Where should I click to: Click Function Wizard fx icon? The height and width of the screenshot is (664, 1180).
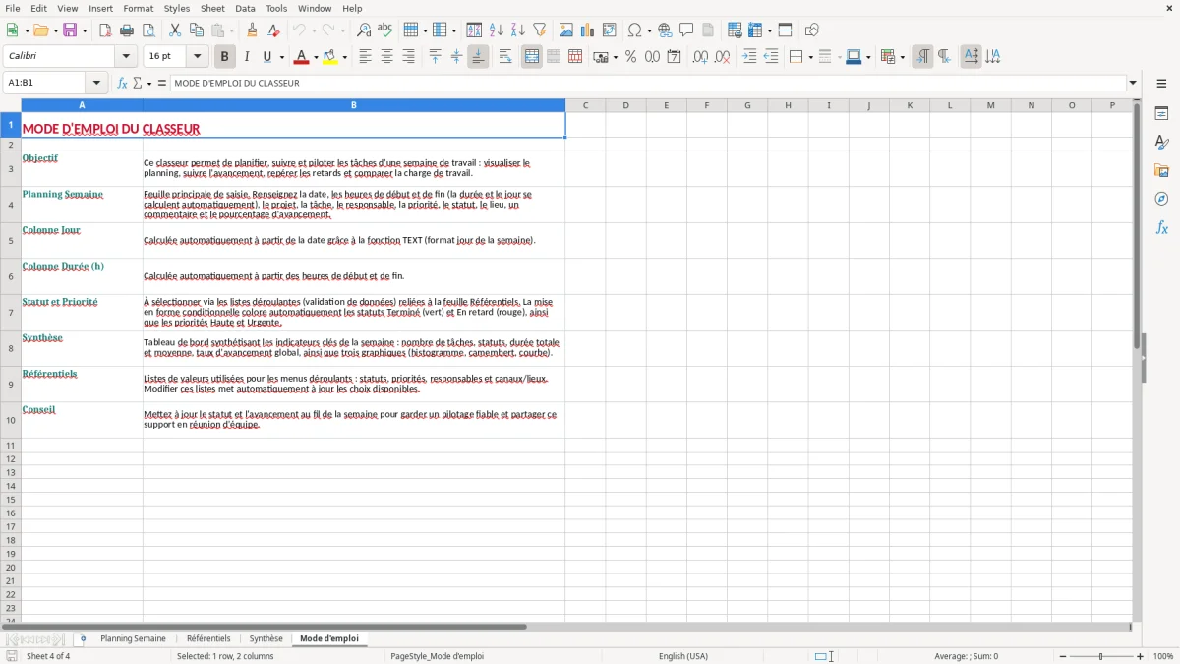123,84
